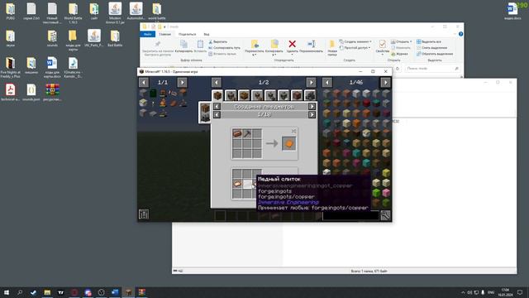Expand the Открыть dropdown in Explorer ribbon
The height and width of the screenshot is (298, 529).
402,41
